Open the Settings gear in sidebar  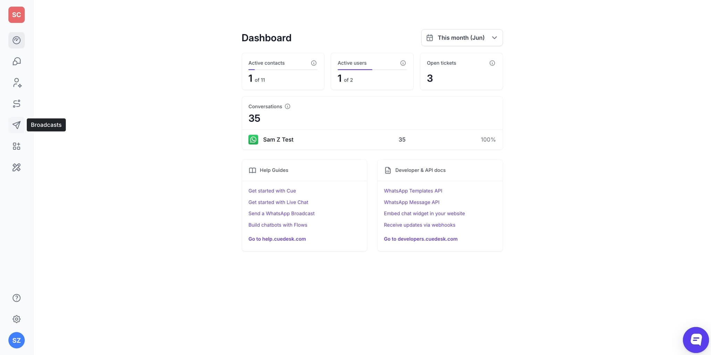16,319
